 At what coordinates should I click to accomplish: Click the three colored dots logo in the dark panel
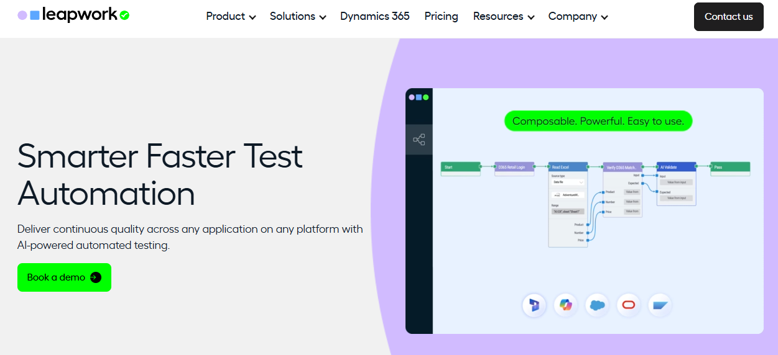click(419, 97)
